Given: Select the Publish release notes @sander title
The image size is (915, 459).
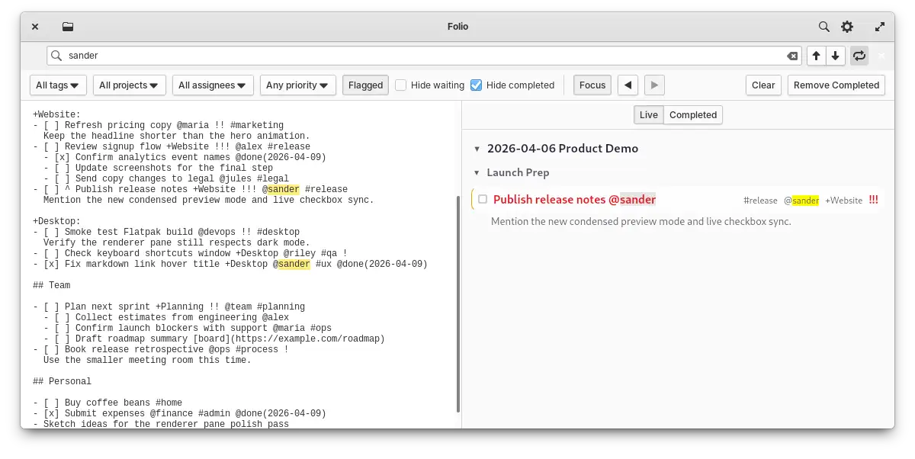Looking at the screenshot, I should [574, 200].
